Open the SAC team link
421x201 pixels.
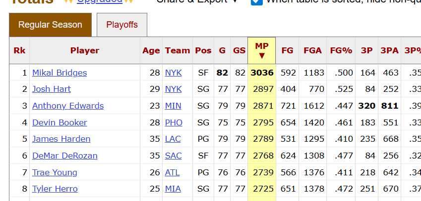click(x=173, y=156)
